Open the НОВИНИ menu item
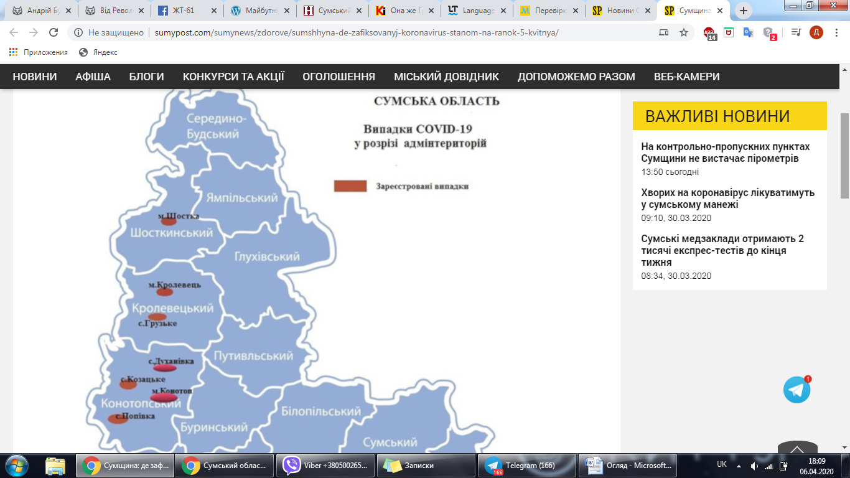The height and width of the screenshot is (478, 850). 35,77
